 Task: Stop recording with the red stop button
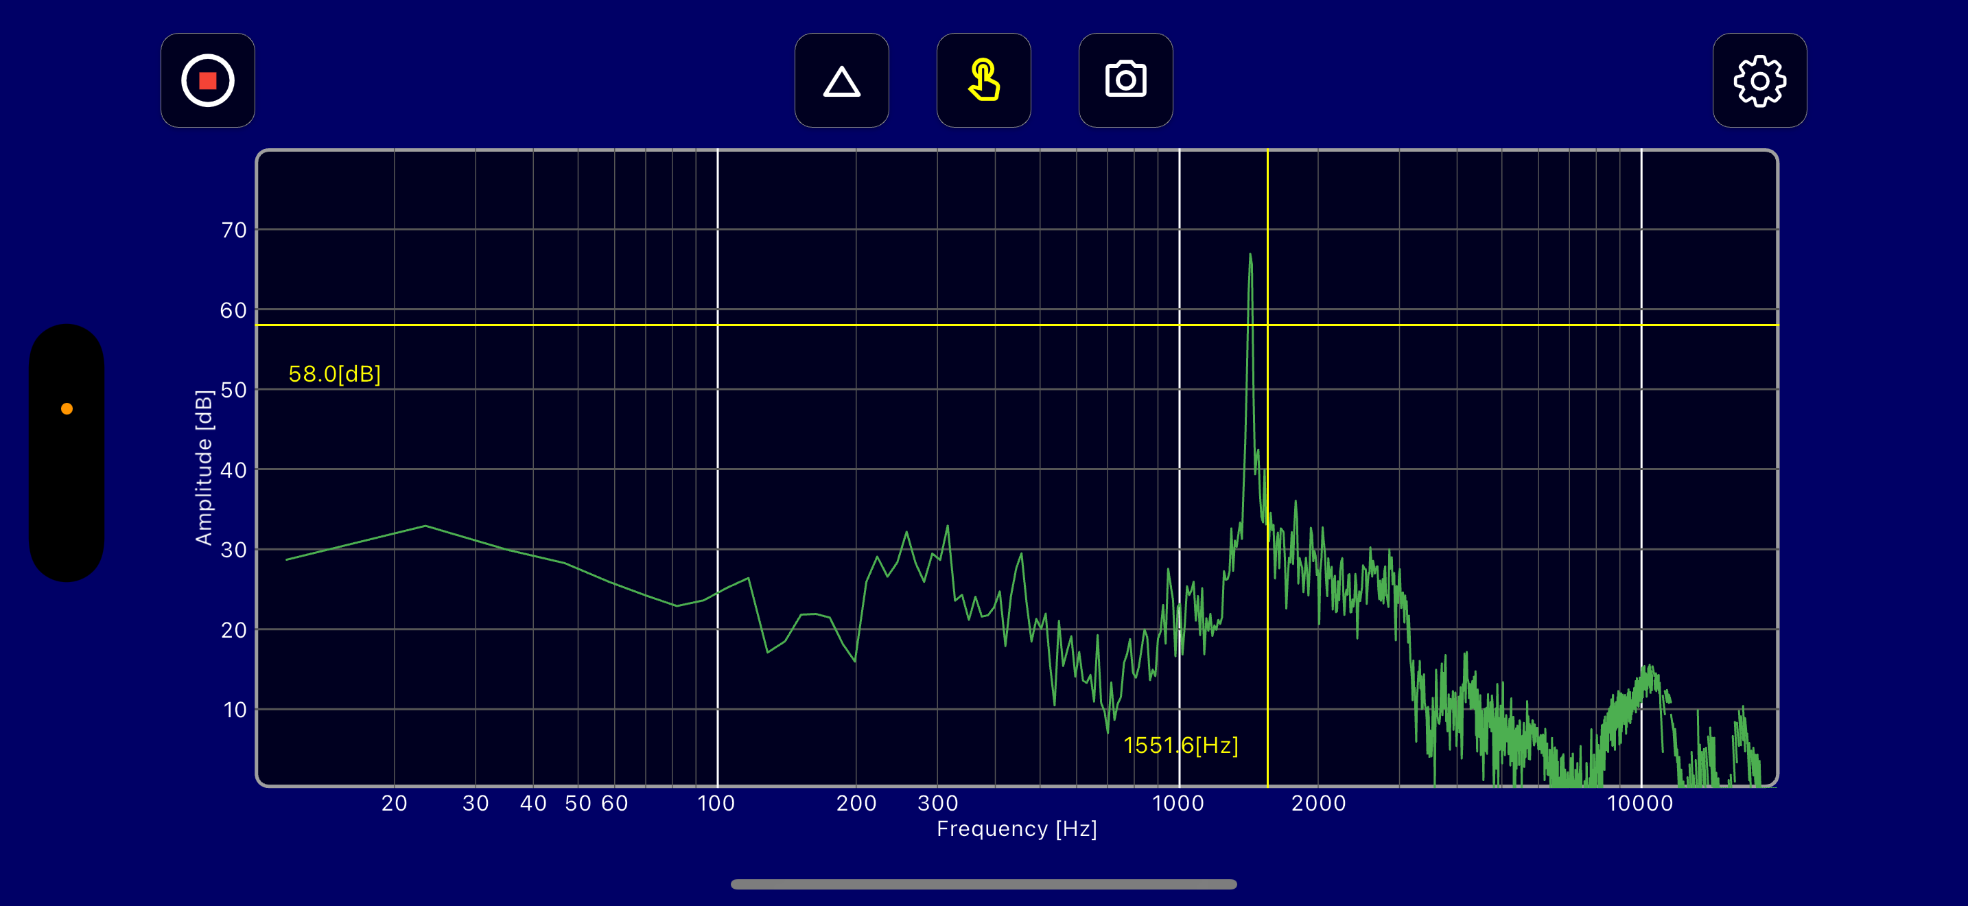point(207,80)
